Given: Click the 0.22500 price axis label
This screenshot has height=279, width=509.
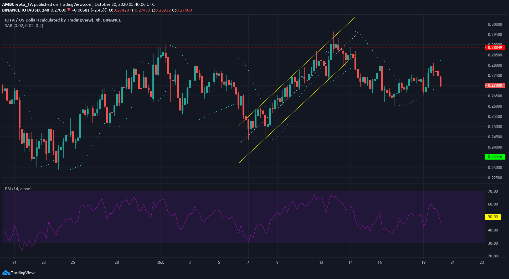Looking at the screenshot, I should click(495, 178).
